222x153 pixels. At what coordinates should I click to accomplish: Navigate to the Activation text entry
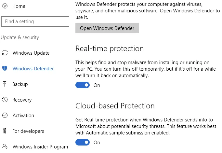[x=23, y=116]
